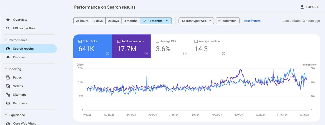
Task: Select the 28 days date range
Action: click(113, 21)
